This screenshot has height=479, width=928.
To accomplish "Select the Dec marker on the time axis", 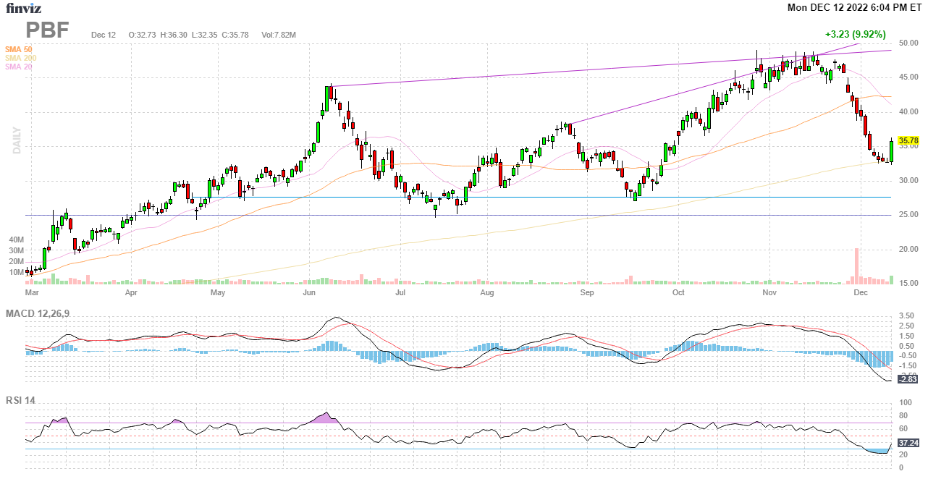I will click(x=860, y=293).
